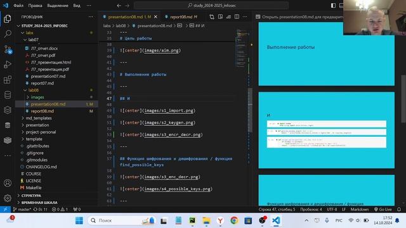Open the Вид menu
The width and height of the screenshot is (406, 228).
coord(77,6)
